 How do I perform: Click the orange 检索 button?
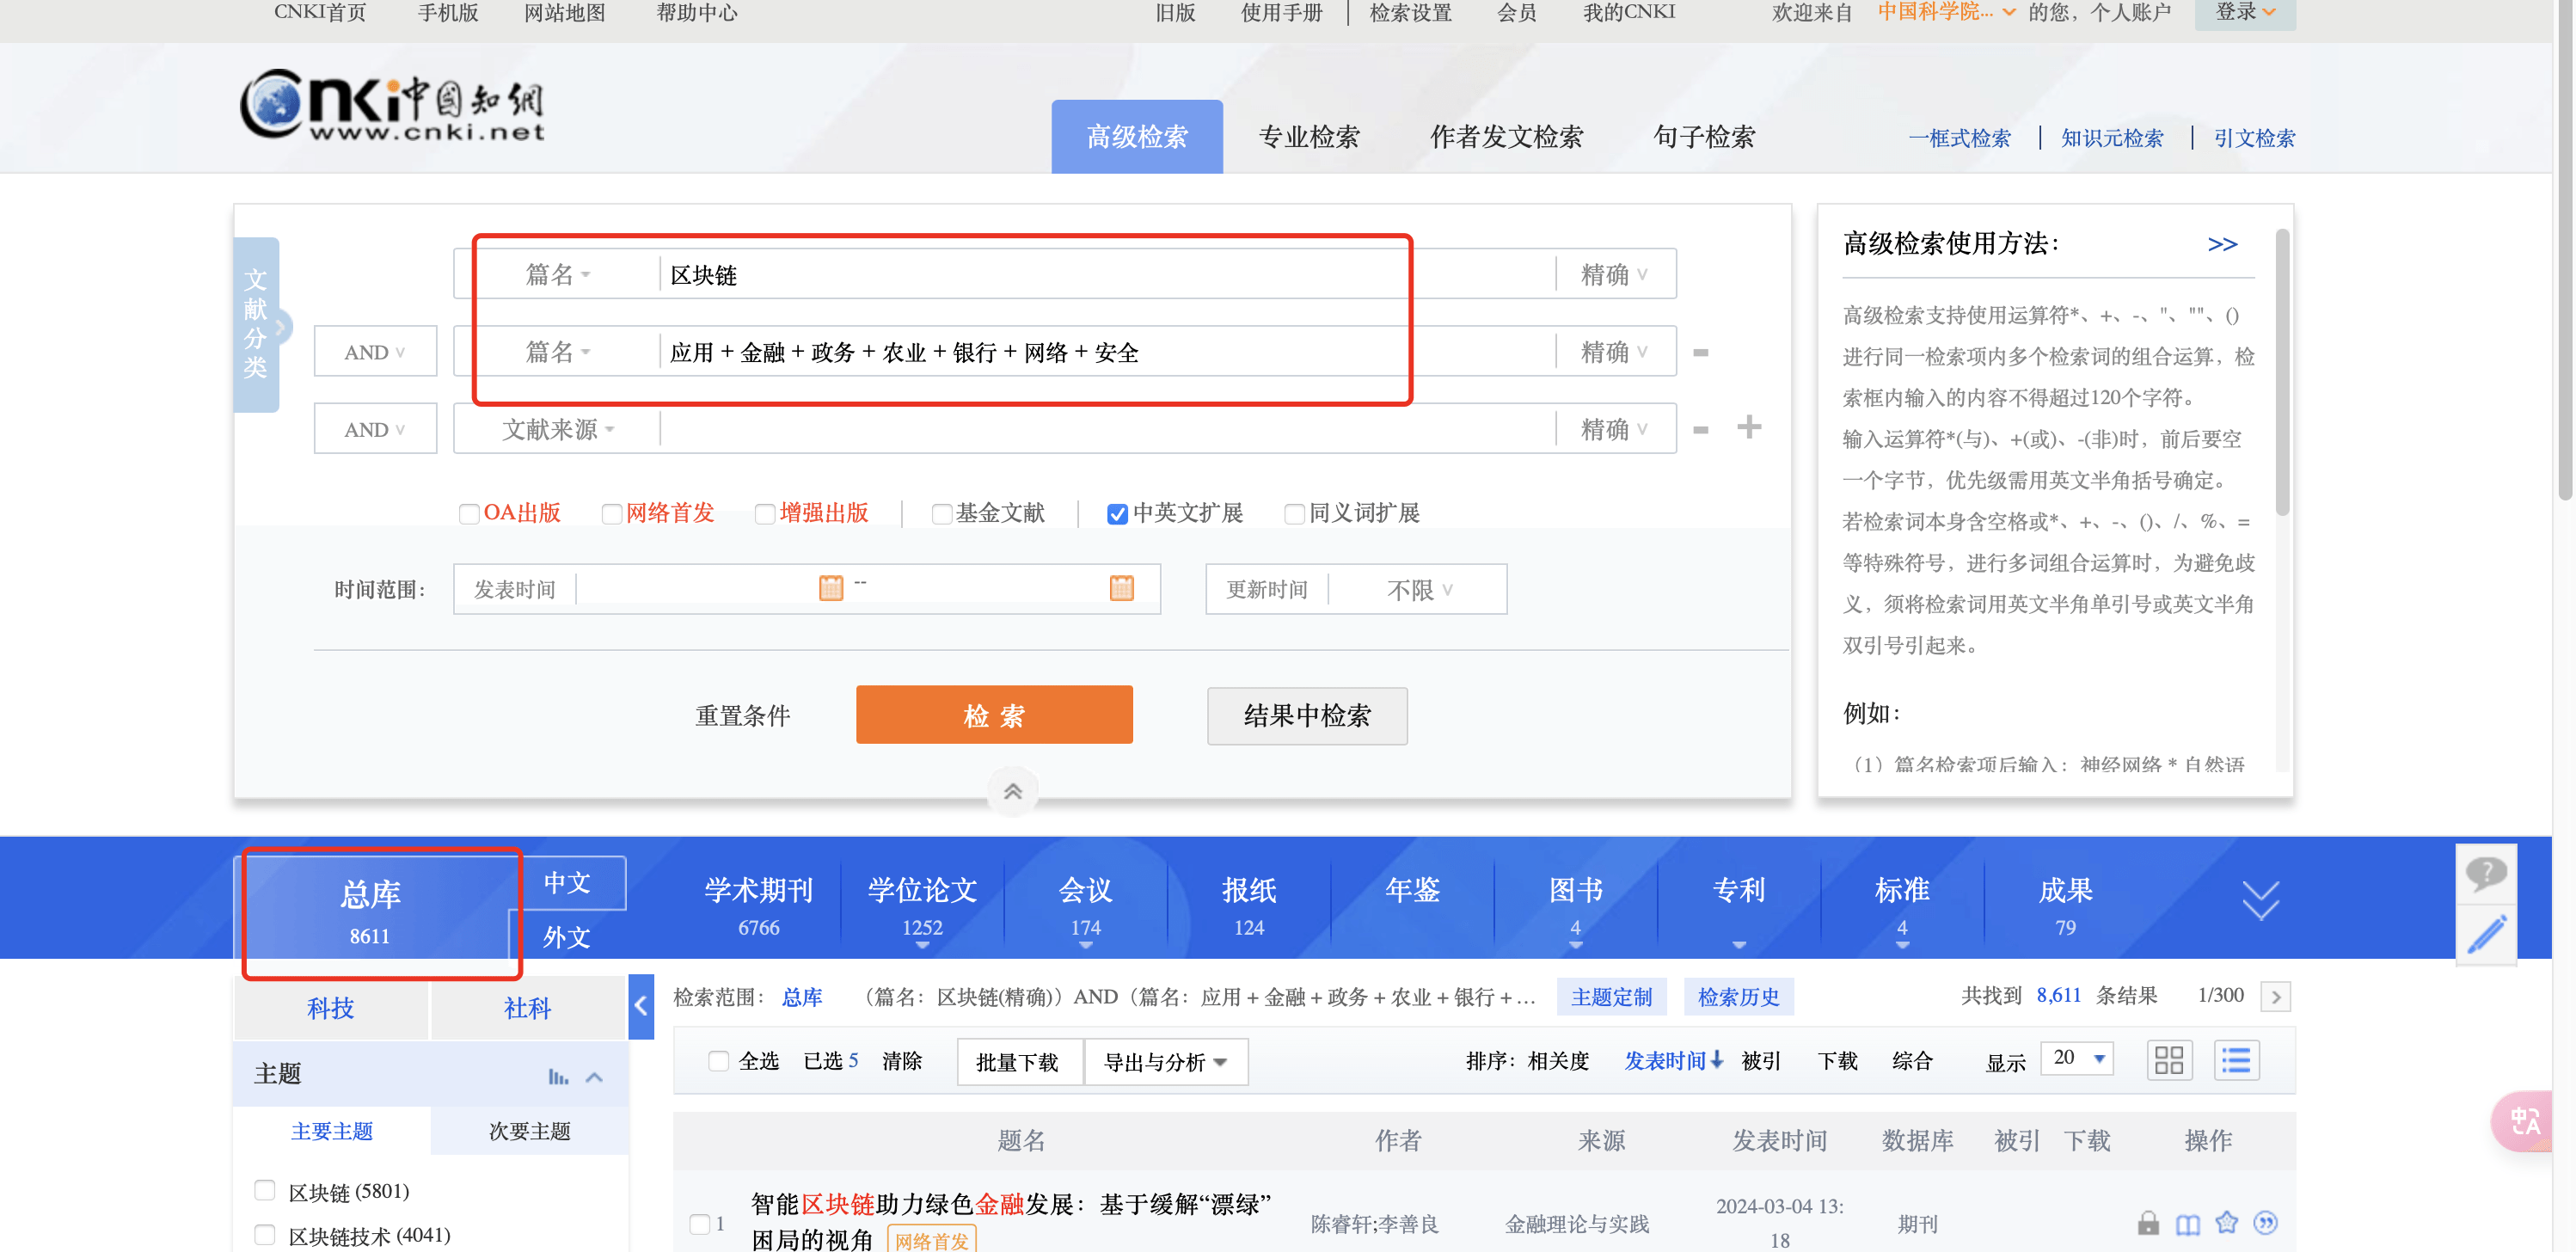pyautogui.click(x=993, y=714)
